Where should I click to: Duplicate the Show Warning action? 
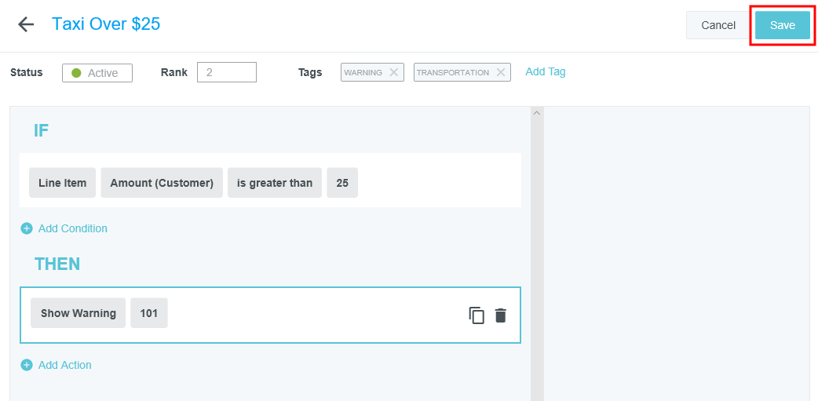477,315
